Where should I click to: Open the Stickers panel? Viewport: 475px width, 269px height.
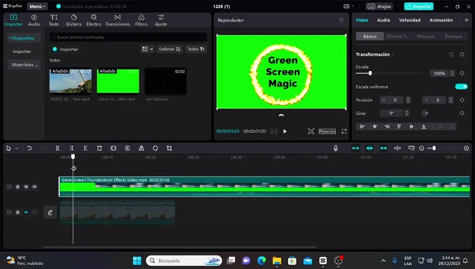click(73, 20)
